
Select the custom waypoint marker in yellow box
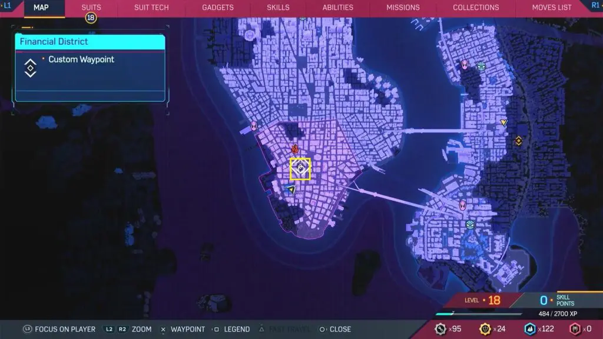(300, 169)
